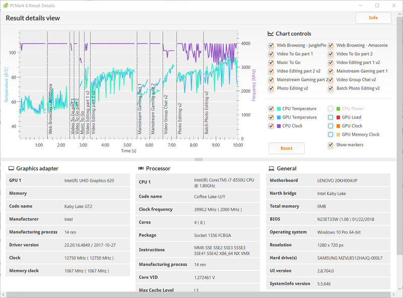
Task: Select the CPU 1 processor name row
Action: [197, 182]
